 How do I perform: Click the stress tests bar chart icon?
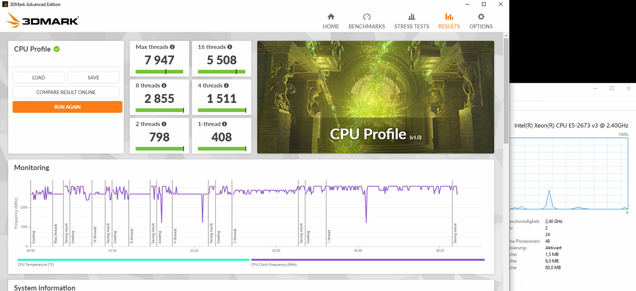(412, 17)
